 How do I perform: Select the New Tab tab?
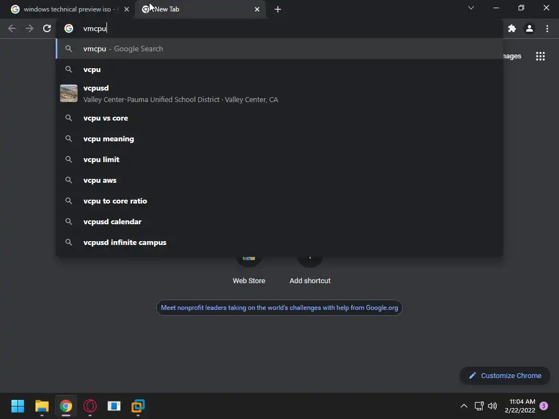200,9
